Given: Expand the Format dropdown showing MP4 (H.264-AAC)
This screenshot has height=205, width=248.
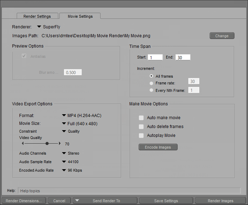Looking at the screenshot, I should pos(64,115).
